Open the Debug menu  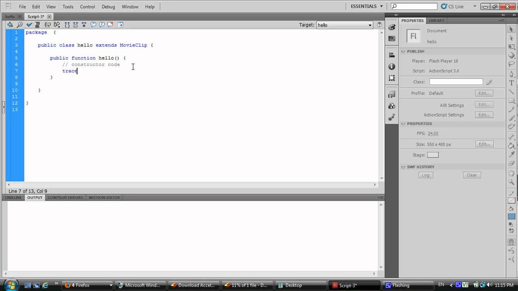[108, 6]
